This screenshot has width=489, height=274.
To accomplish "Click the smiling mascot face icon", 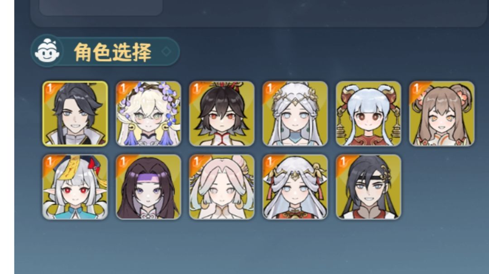I will [x=47, y=51].
